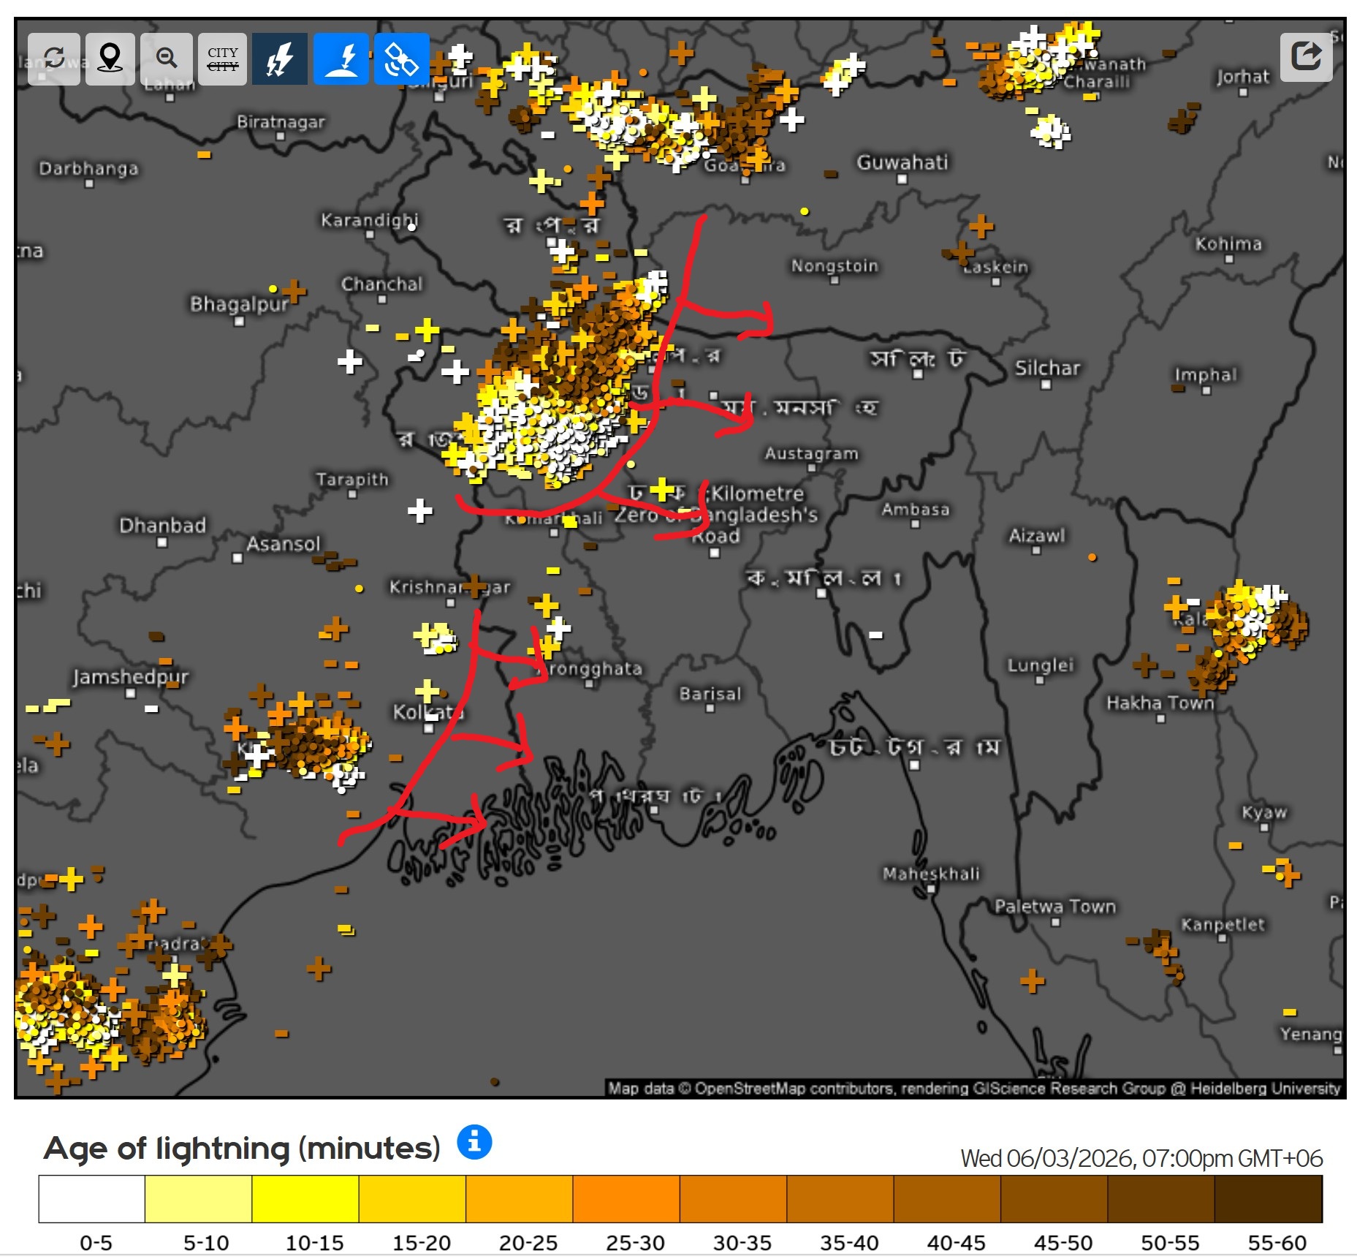Select the 20-25 minutes swatch
Image resolution: width=1357 pixels, height=1259 pixels.
tap(520, 1199)
